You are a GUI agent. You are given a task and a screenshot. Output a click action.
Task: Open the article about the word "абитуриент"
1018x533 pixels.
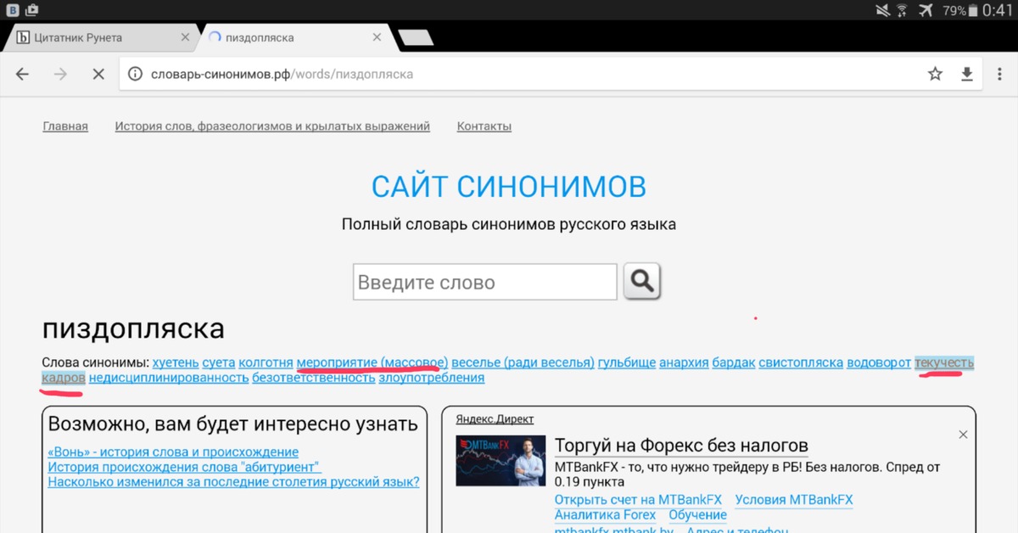point(184,467)
